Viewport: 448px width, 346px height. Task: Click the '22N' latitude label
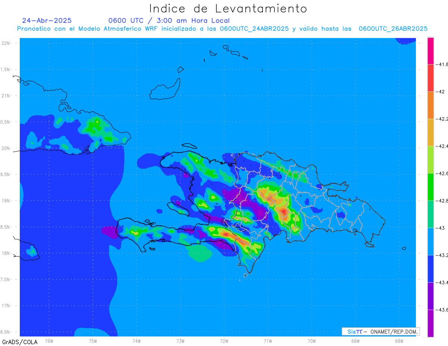[x=6, y=43]
